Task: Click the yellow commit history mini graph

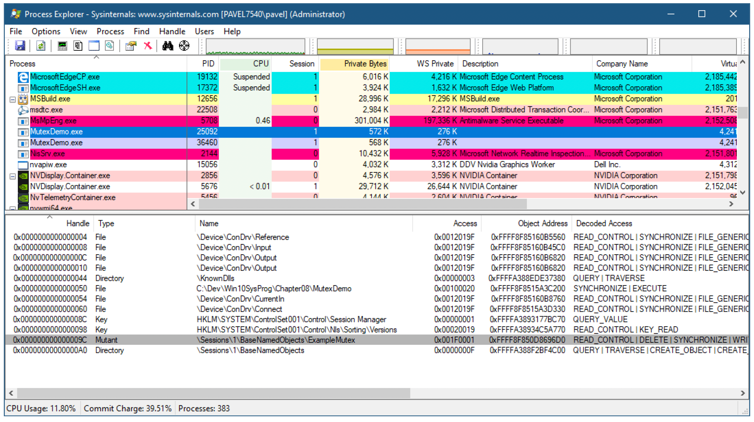Action: tap(355, 47)
